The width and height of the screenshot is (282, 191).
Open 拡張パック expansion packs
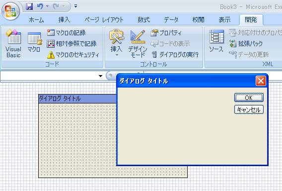[x=246, y=44]
